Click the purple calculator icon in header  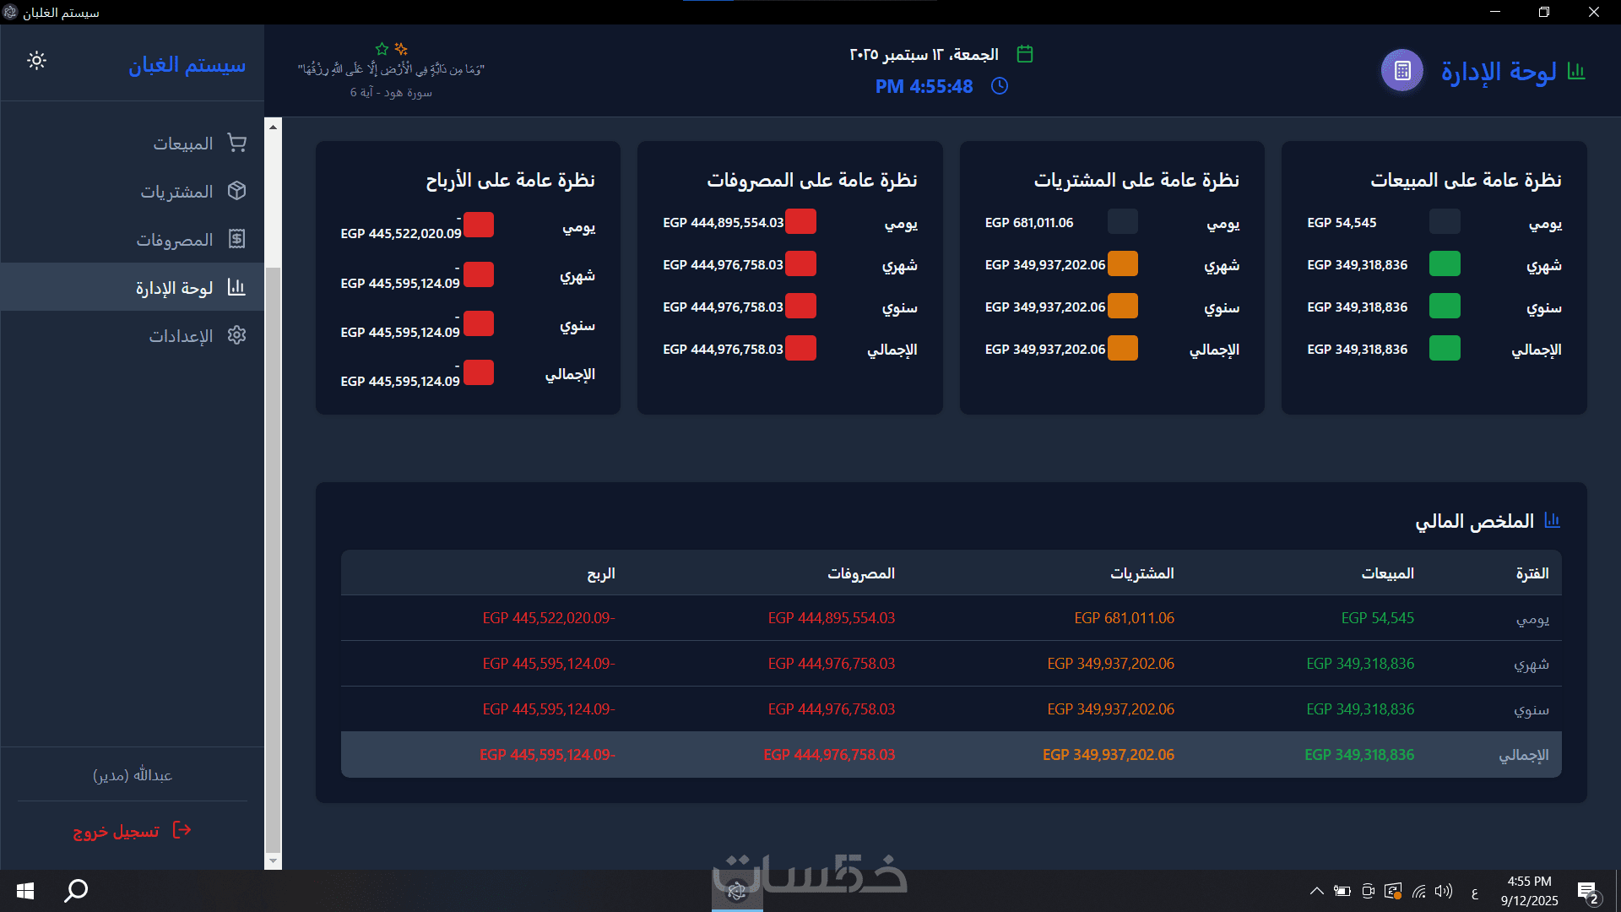coord(1401,71)
